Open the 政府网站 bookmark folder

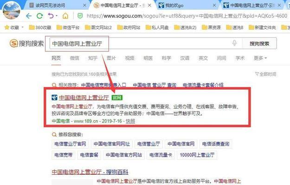(x=129, y=27)
